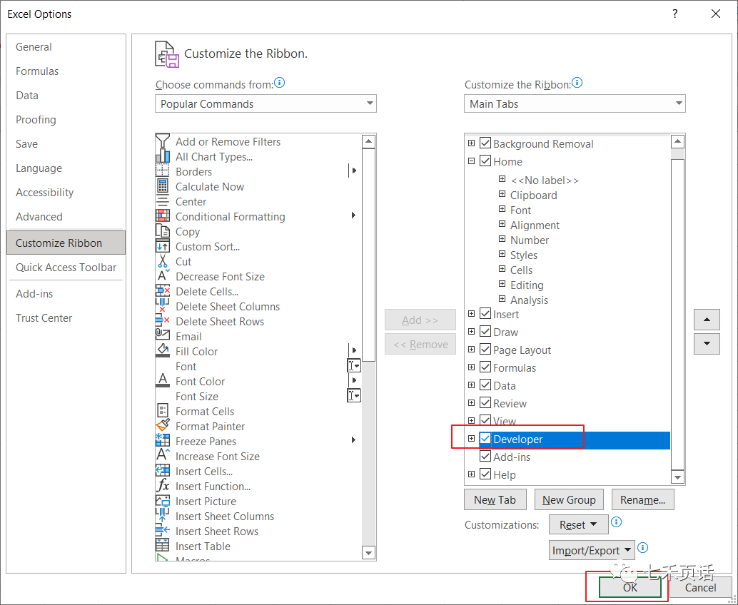738x605 pixels.
Task: Click the Cut scissors icon
Action: pos(163,261)
